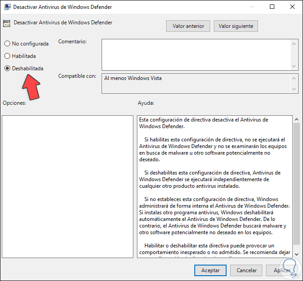Confirm with the Aceptar button

210,270
